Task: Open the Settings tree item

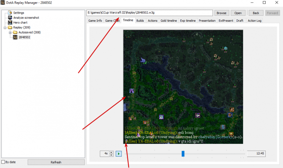Action: pos(18,13)
